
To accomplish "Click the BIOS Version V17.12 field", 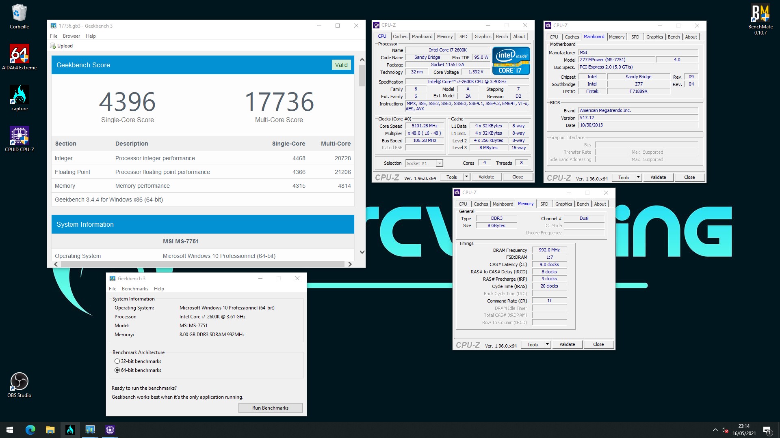I will (x=638, y=118).
